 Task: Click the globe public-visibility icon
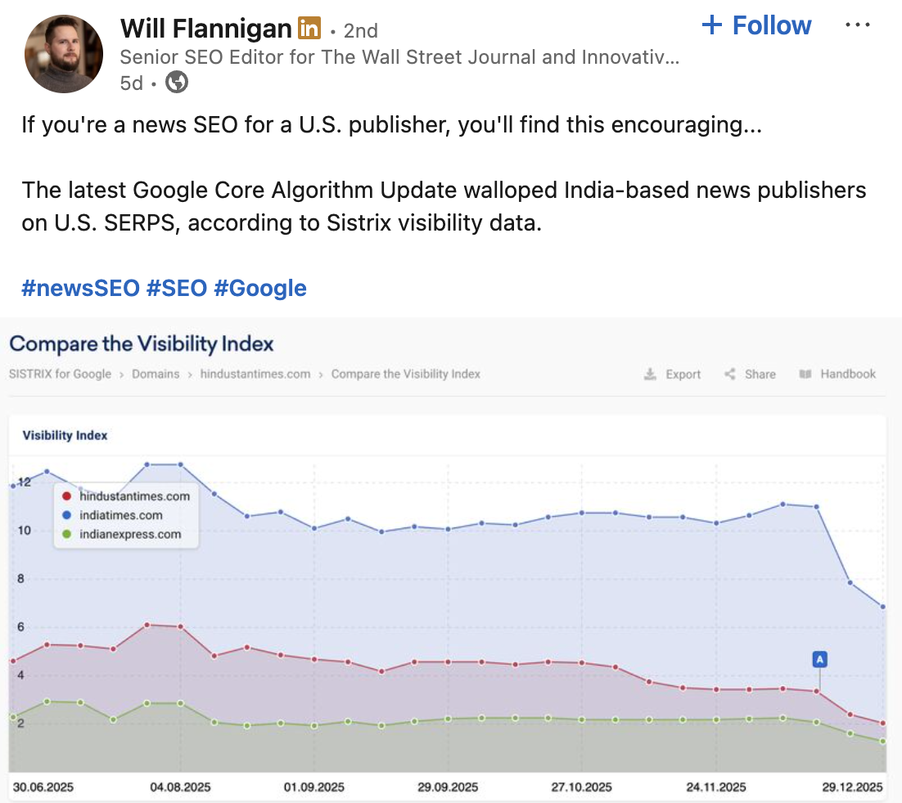175,82
